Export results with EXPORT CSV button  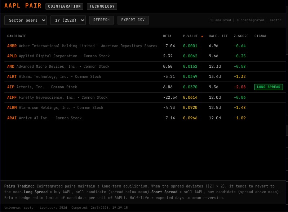[x=133, y=20]
